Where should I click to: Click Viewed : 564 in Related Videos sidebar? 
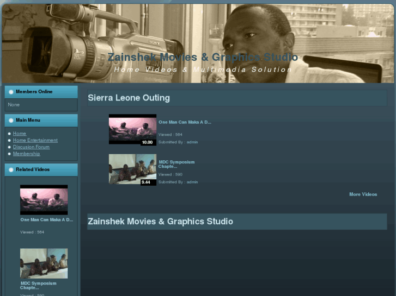click(x=32, y=232)
